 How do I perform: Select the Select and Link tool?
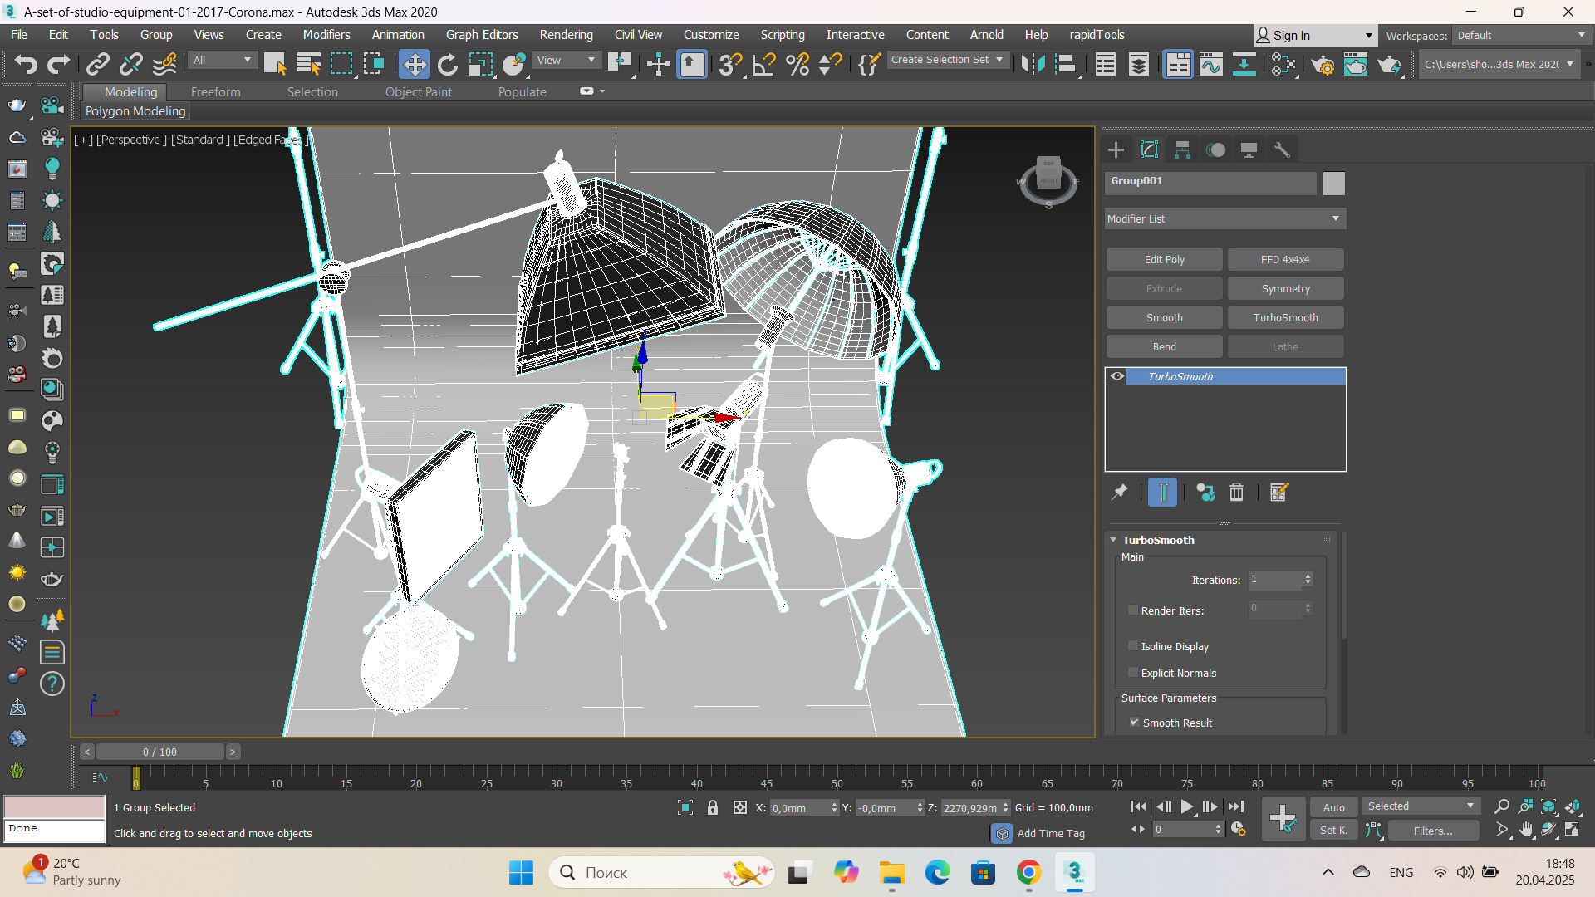(x=98, y=64)
